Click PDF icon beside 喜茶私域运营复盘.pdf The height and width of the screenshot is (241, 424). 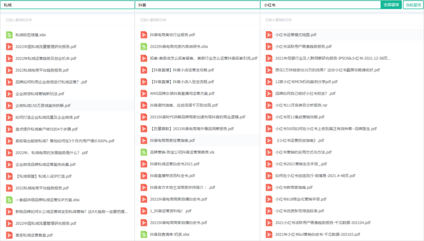point(9,235)
